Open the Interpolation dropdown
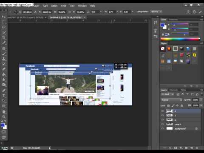This screenshot has width=204, height=153. tap(156, 12)
